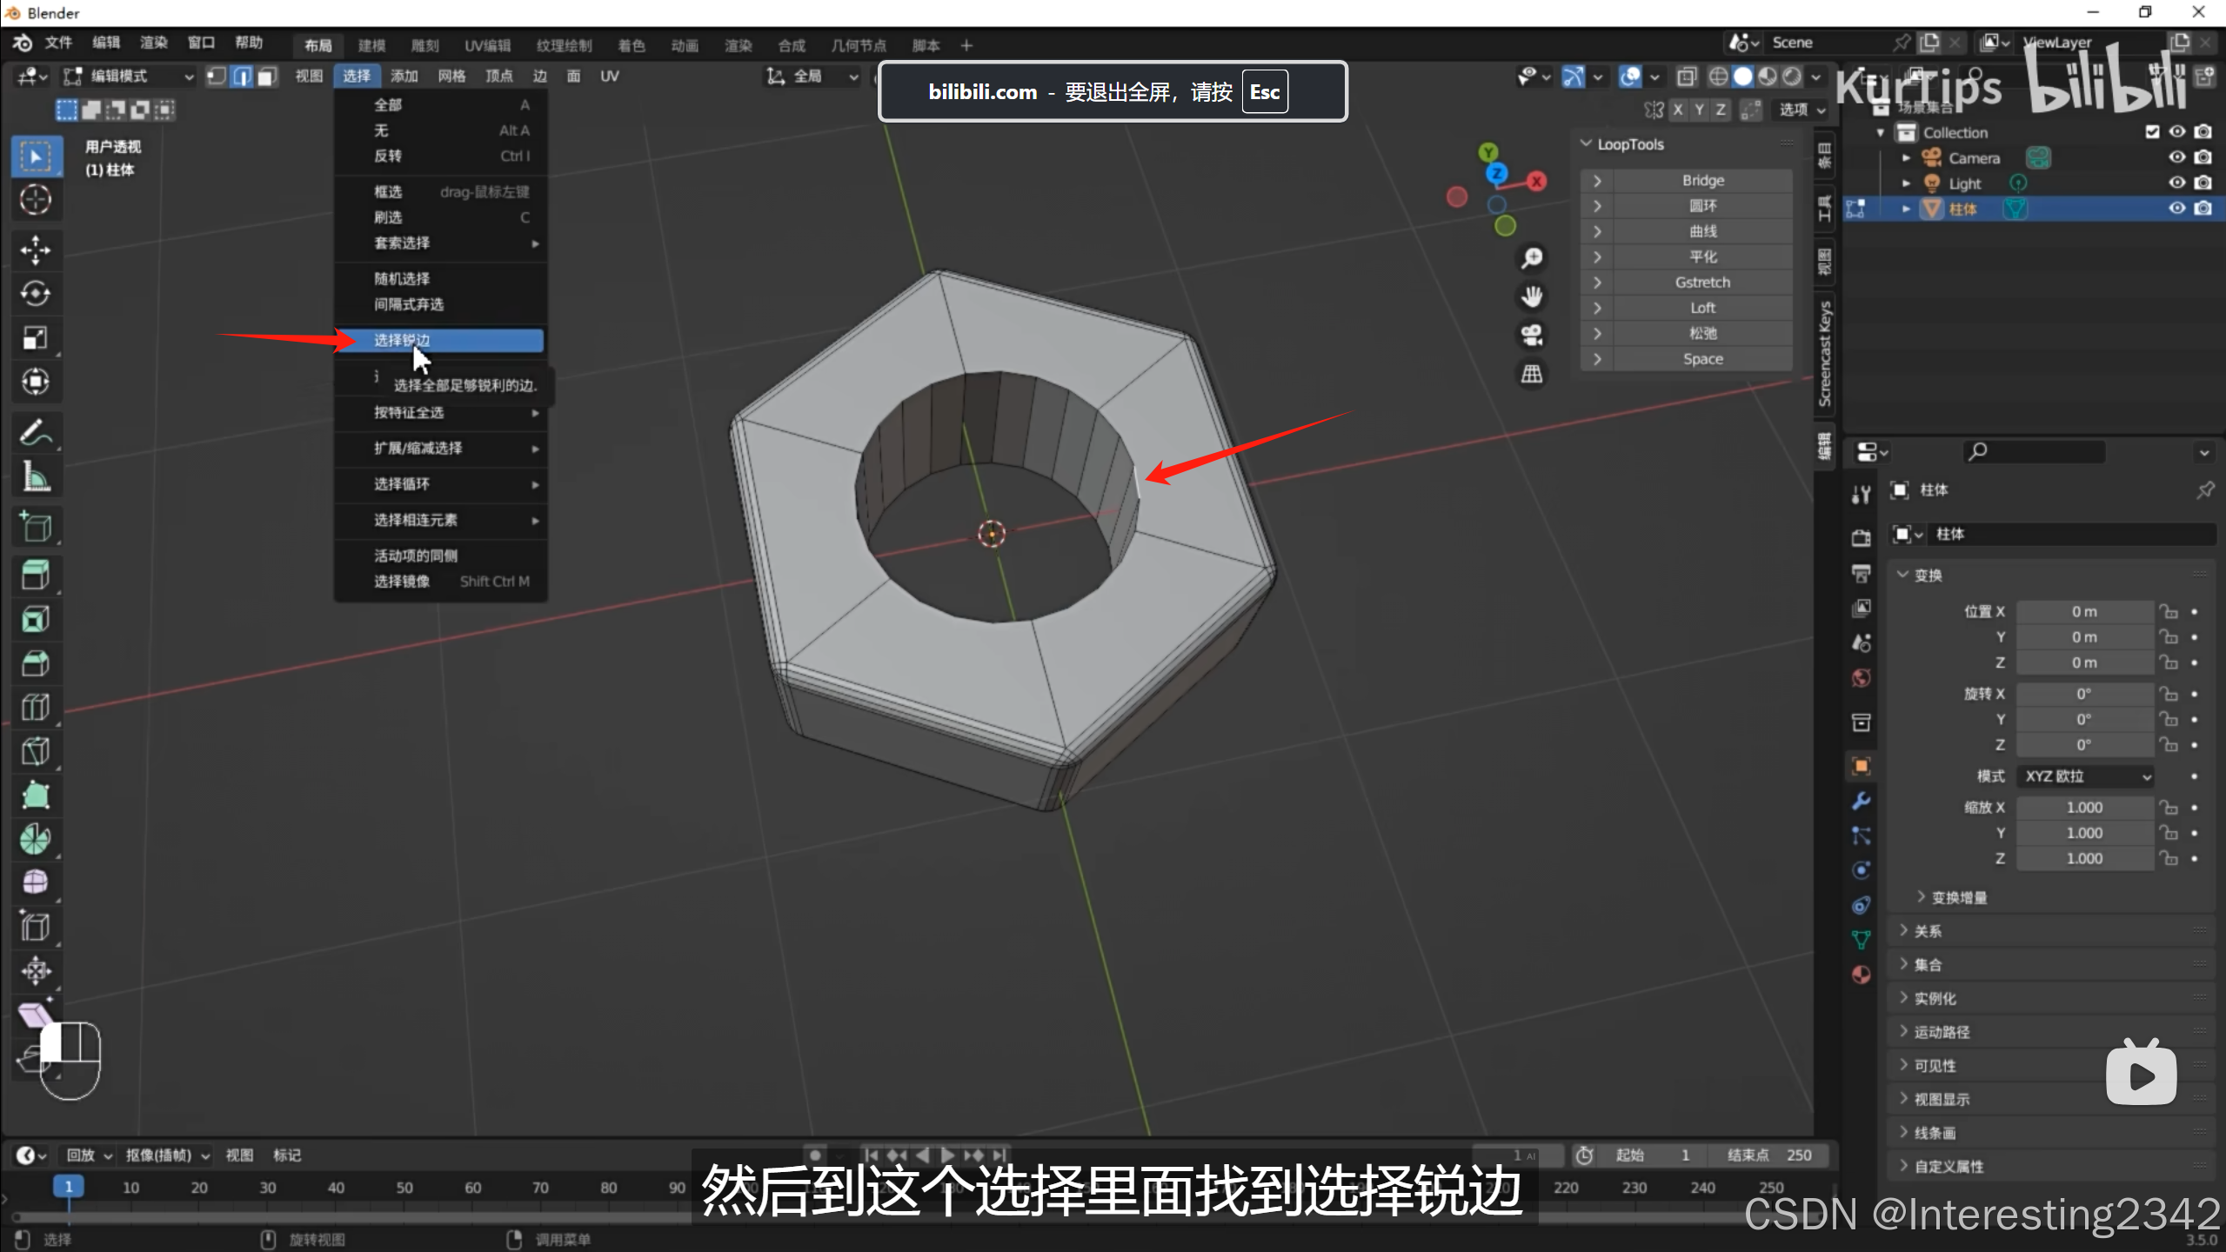Image resolution: width=2226 pixels, height=1252 pixels.
Task: Hide the Camera object in viewport
Action: click(x=2176, y=157)
